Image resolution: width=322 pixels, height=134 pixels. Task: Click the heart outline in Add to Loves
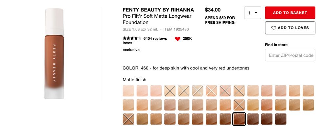click(273, 28)
